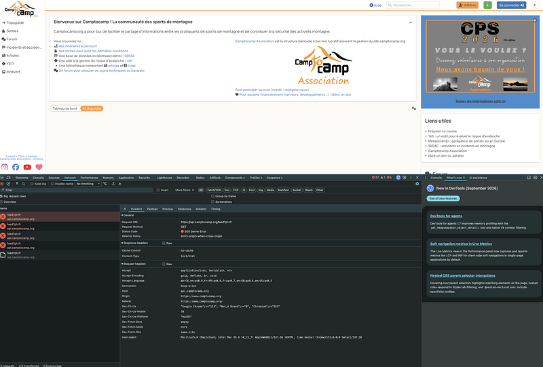
Task: Toggle Keep log checkbox
Action: pos(31,184)
